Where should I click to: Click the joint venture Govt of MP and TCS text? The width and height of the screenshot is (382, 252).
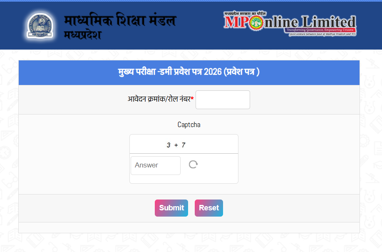pyautogui.click(x=322, y=35)
